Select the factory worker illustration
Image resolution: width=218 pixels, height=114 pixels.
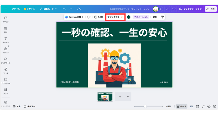(114, 66)
